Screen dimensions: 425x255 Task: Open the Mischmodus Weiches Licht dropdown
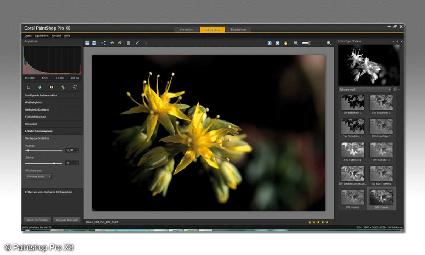[39, 176]
